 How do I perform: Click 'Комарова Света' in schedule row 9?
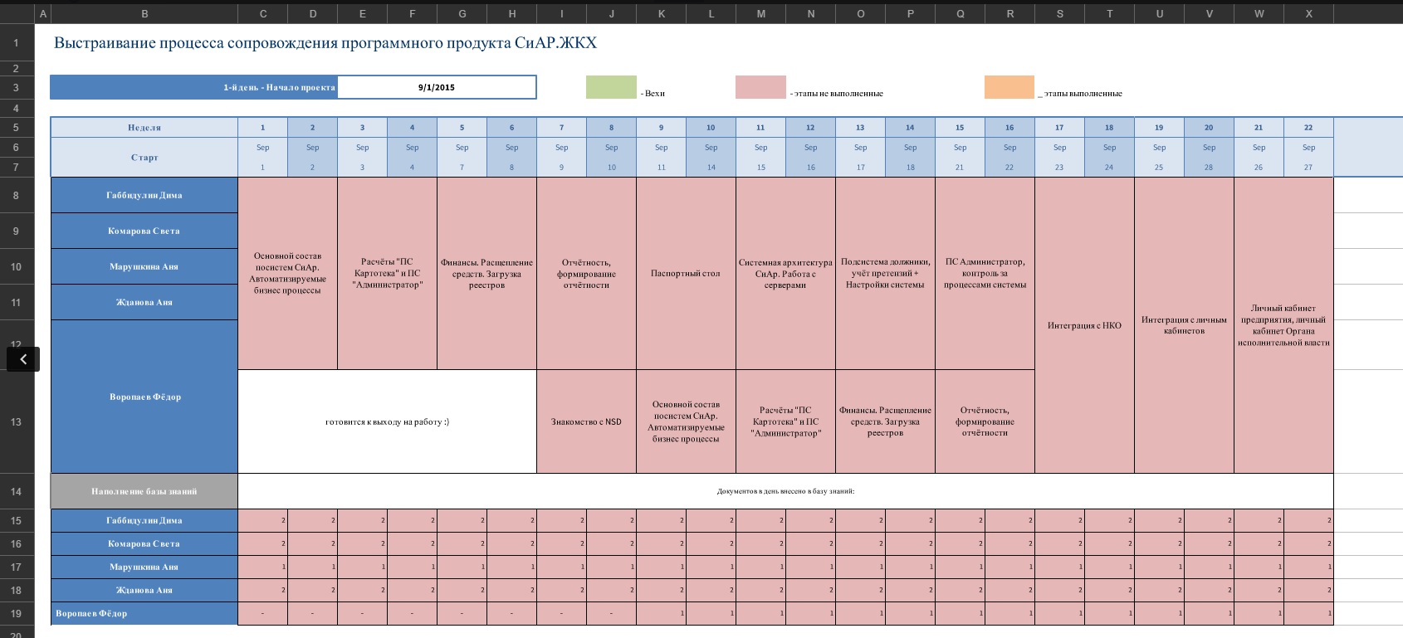pyautogui.click(x=144, y=231)
